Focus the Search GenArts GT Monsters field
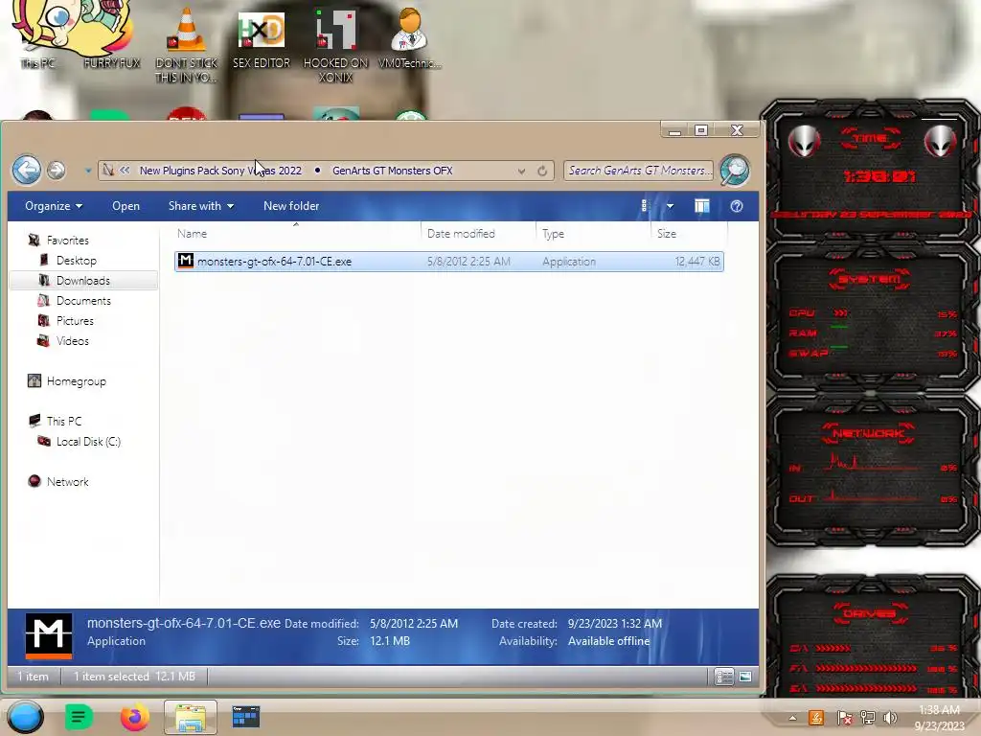 pyautogui.click(x=638, y=171)
